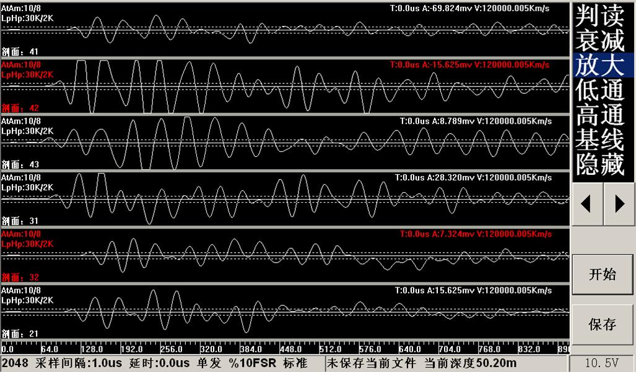Click the red LpHp:30K/2K label of 剖面 42
636x372 pixels.
(27, 75)
